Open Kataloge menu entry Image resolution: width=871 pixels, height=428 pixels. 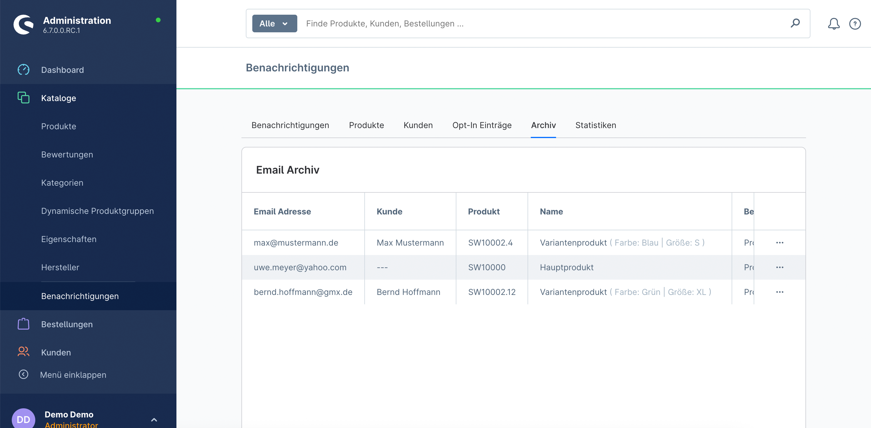click(59, 98)
